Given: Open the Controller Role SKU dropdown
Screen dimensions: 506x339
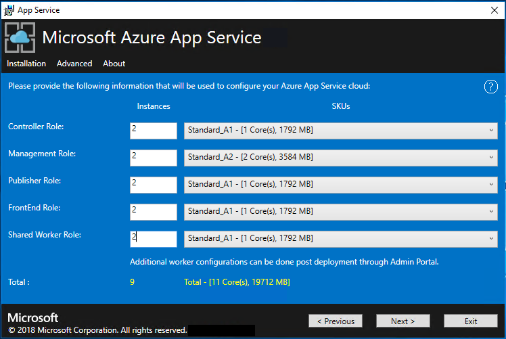Looking at the screenshot, I should pos(341,131).
